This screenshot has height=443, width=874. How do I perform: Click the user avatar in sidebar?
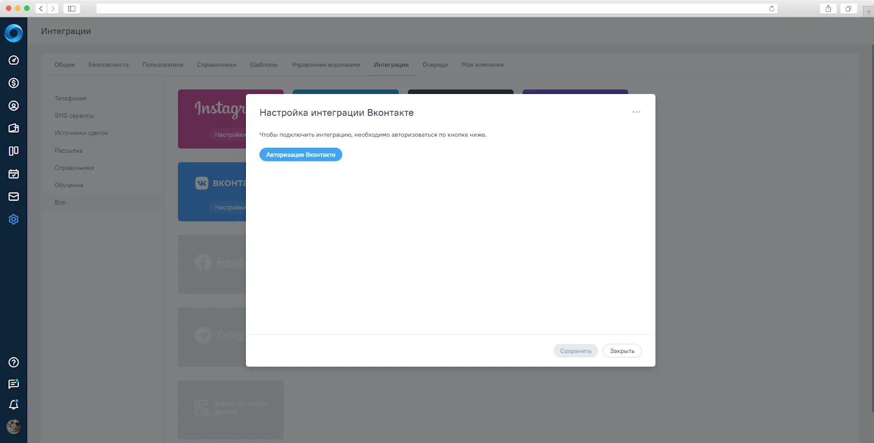(x=14, y=427)
